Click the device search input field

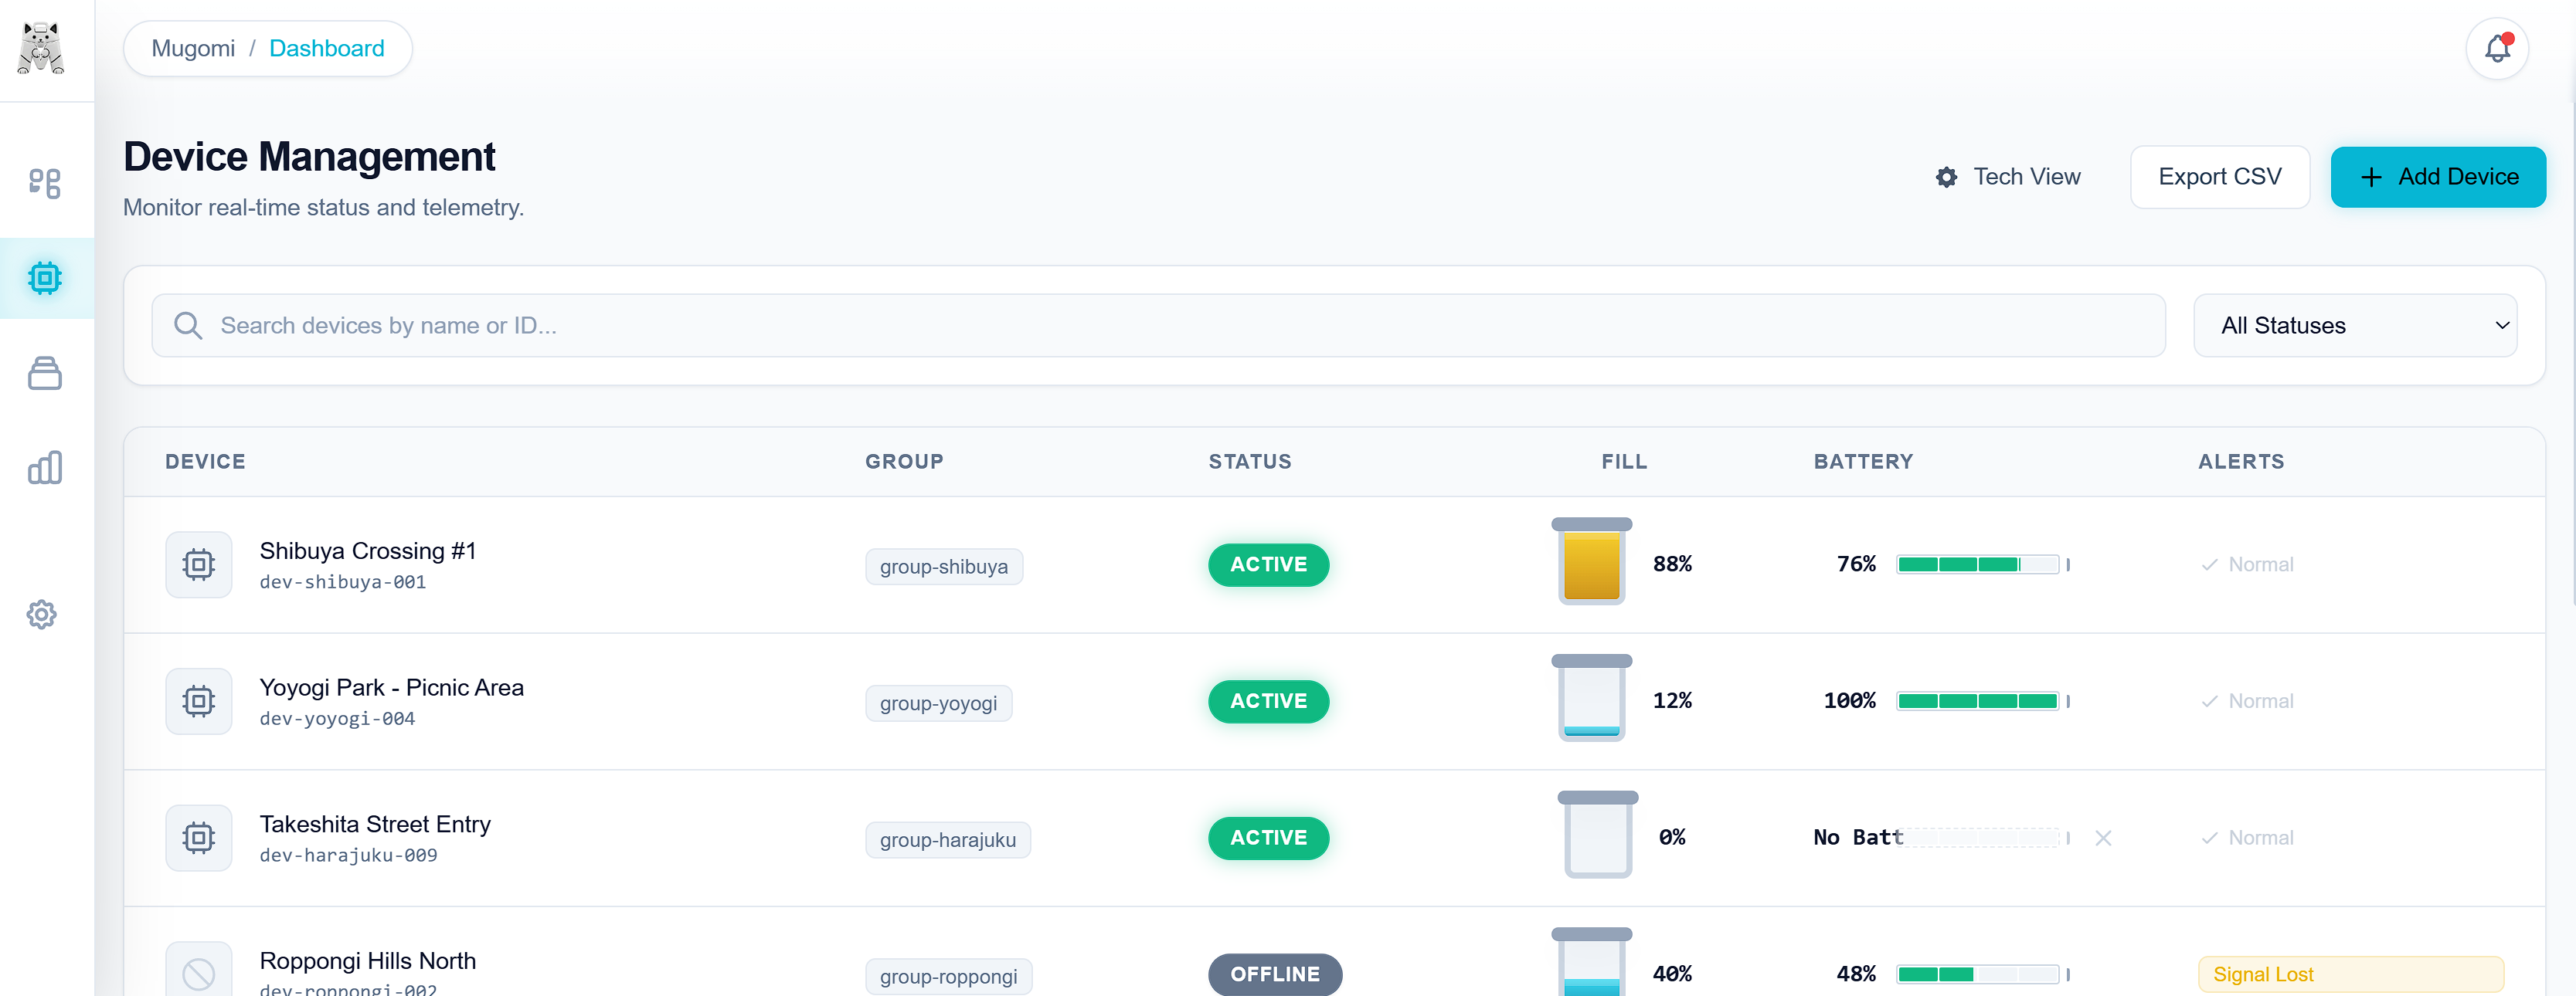tap(1158, 326)
